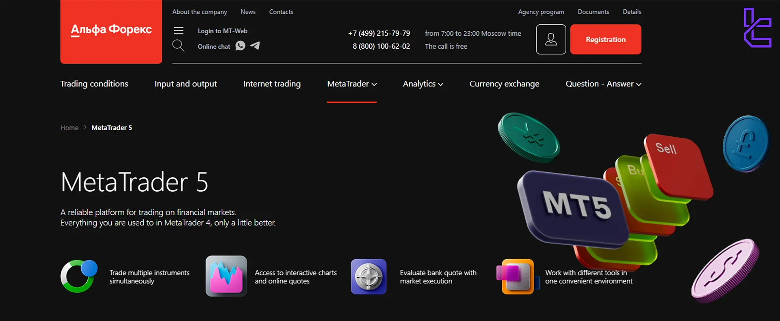Click the interactive charts icon
Screen dimensions: 780x321
pos(226,276)
